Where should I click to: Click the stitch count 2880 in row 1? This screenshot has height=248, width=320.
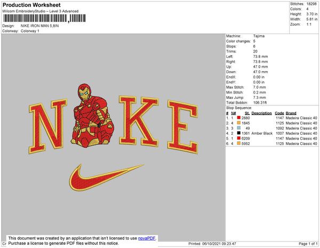click(245, 118)
